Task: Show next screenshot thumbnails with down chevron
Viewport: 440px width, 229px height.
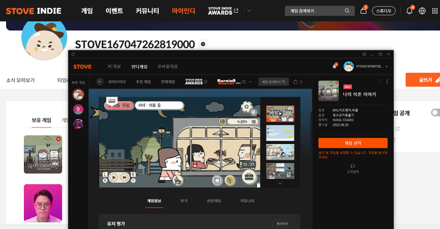Action: point(280,183)
